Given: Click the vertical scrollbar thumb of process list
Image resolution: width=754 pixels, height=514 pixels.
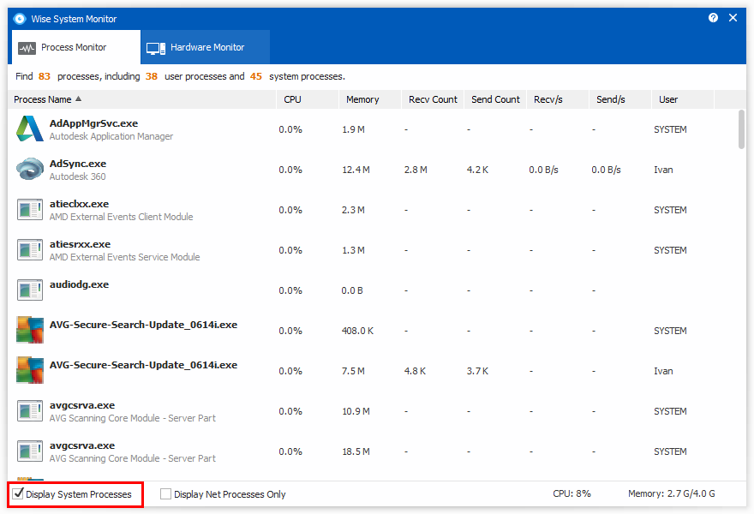Looking at the screenshot, I should point(741,129).
